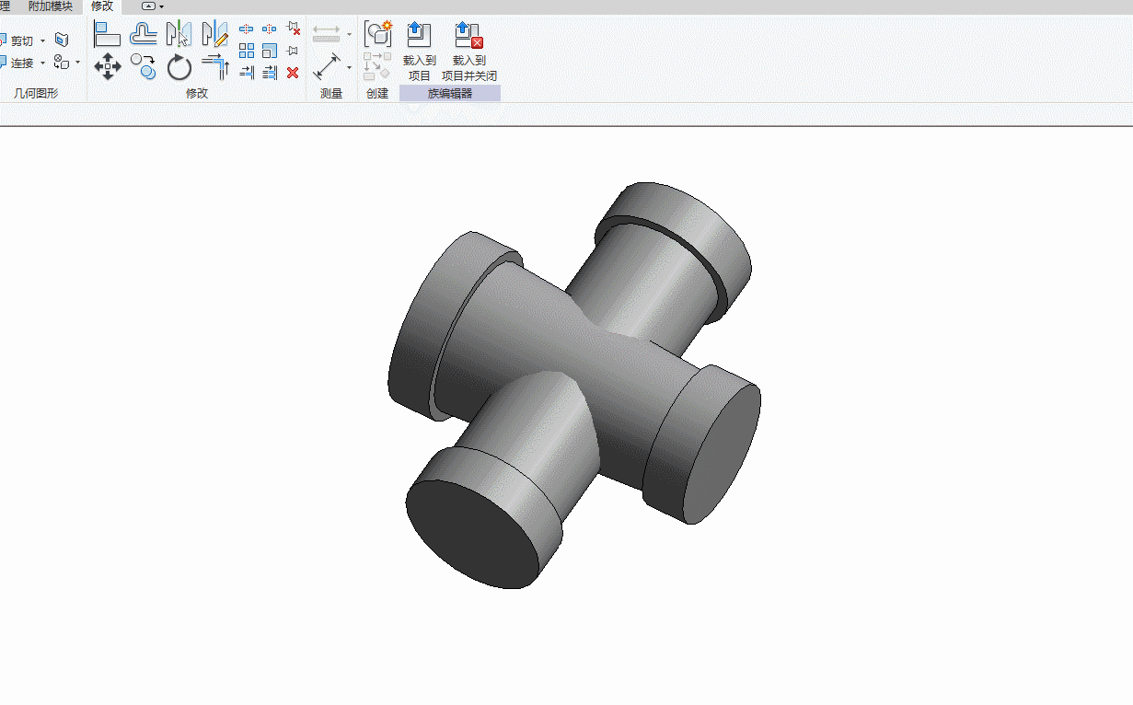Select the Rotate tool
Screen dimensions: 1133x705
point(179,66)
